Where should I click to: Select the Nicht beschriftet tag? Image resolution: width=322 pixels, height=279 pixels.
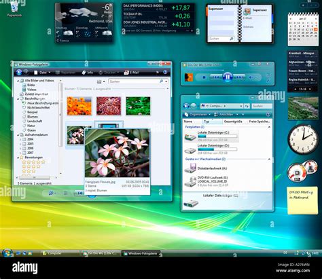pyautogui.click(x=36, y=107)
